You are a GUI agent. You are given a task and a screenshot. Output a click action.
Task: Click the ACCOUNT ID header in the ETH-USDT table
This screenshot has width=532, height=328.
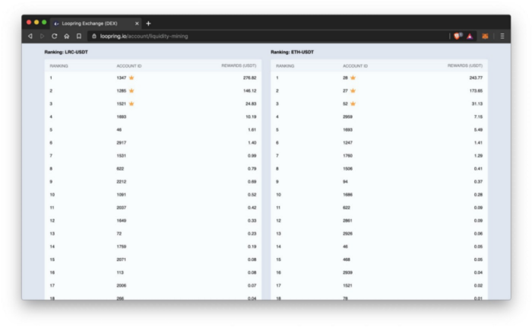(x=355, y=66)
